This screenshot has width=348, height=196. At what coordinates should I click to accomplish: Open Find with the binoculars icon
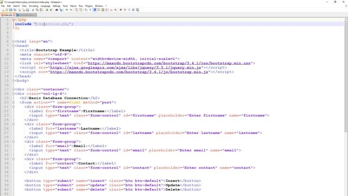coord(57,10)
